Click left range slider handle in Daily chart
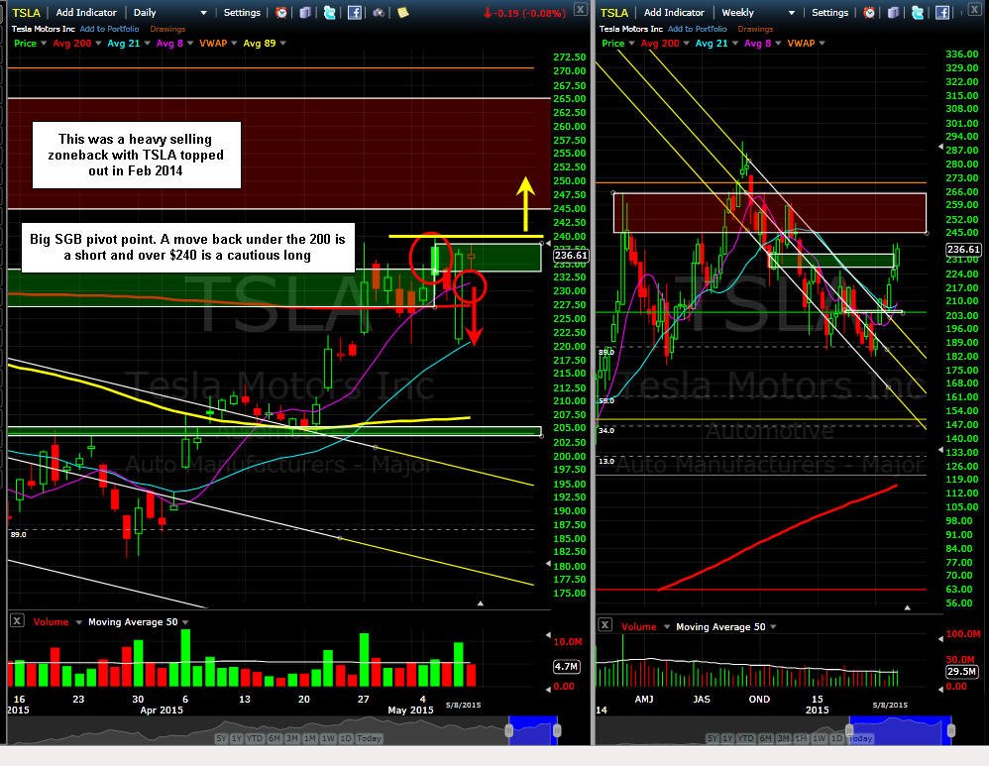 [x=509, y=730]
